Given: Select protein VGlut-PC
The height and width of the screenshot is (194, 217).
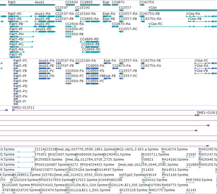Looking at the screenshot, I should tap(201, 61).
